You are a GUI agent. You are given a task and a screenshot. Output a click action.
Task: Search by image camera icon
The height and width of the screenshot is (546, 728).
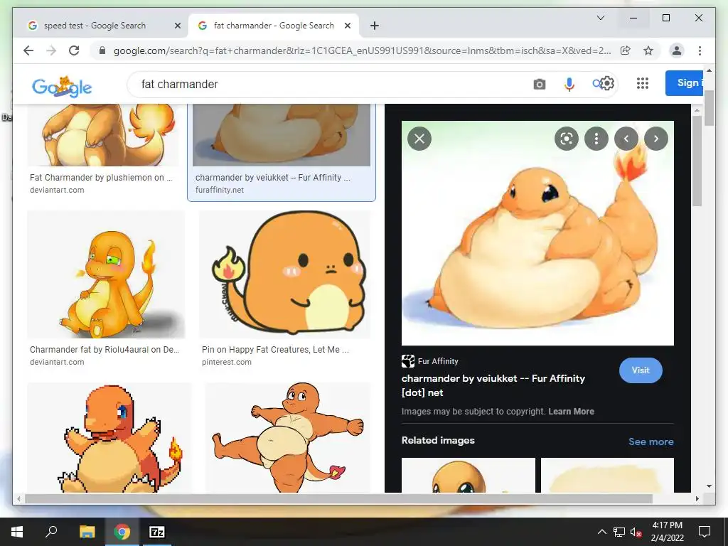539,84
